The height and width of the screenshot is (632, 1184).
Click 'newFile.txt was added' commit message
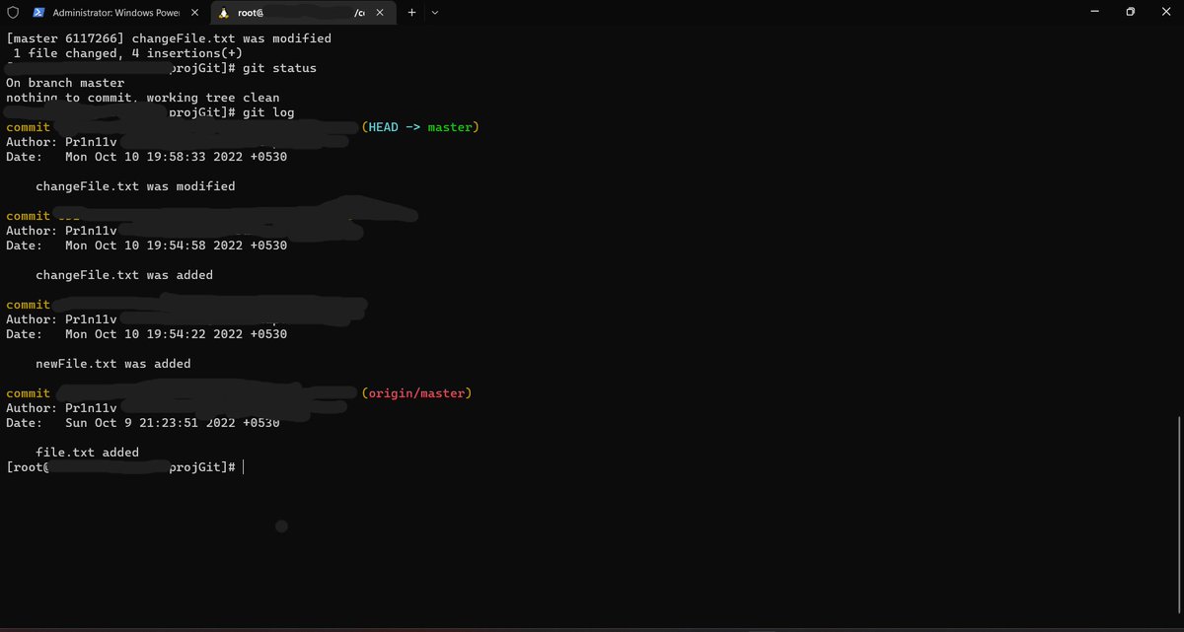[113, 364]
